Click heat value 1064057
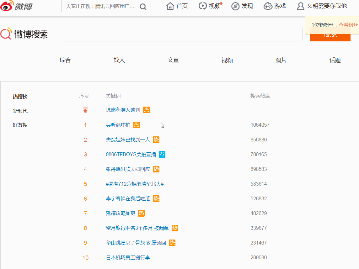 [x=260, y=125]
